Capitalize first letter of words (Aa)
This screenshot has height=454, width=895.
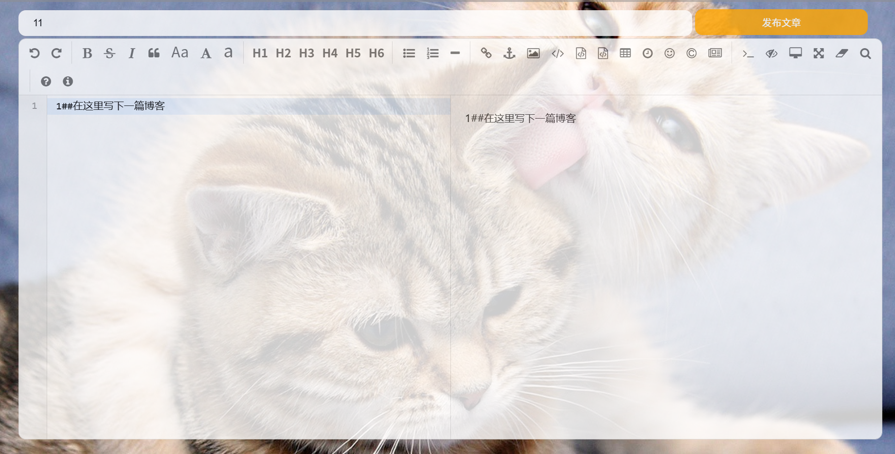(180, 52)
